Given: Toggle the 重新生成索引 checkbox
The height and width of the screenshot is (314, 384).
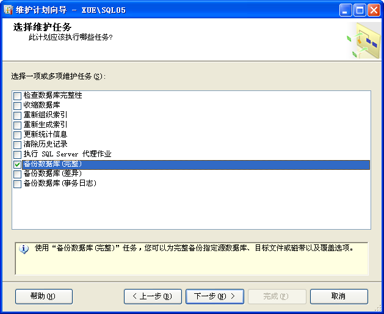Looking at the screenshot, I should 17,125.
